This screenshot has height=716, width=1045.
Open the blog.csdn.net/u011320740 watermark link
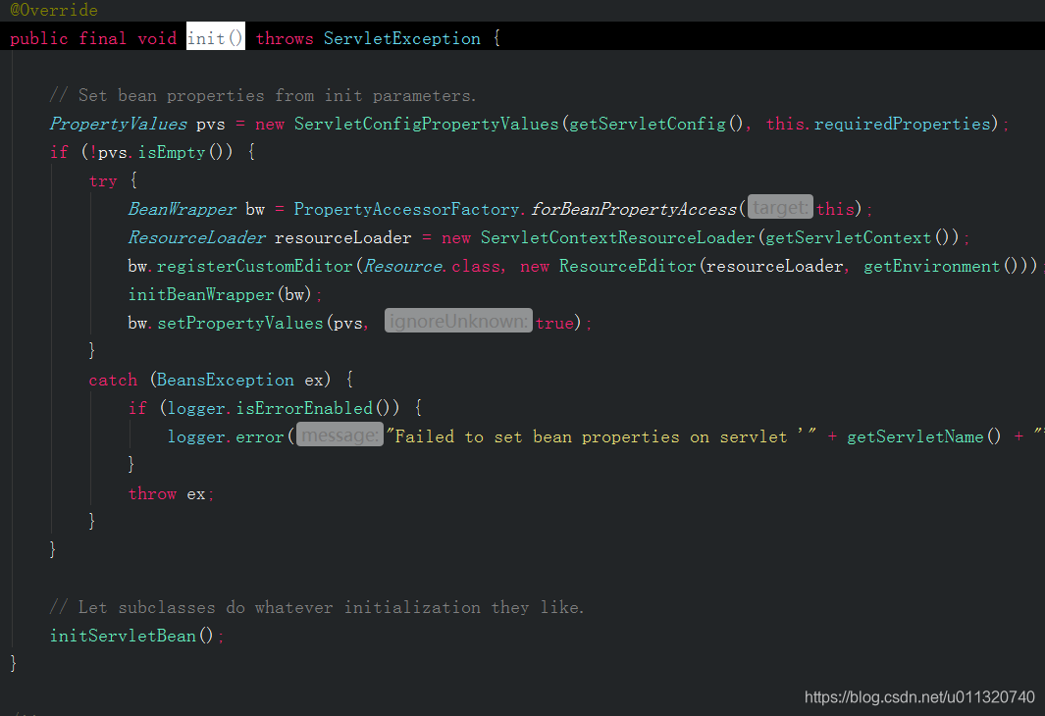pyautogui.click(x=918, y=696)
